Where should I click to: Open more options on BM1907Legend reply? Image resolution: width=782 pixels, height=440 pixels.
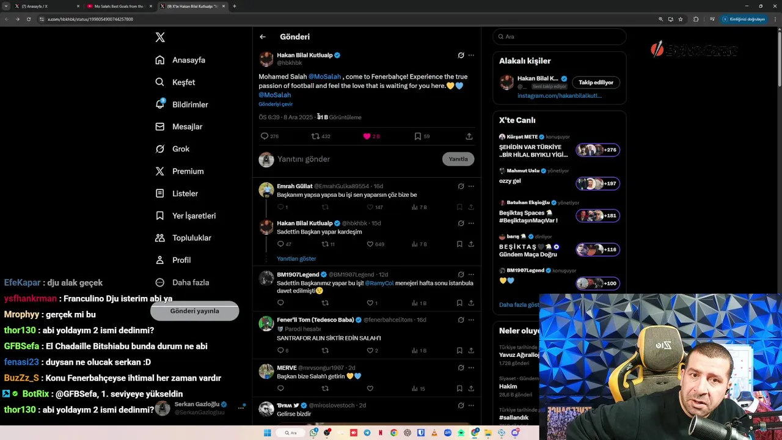(x=471, y=274)
